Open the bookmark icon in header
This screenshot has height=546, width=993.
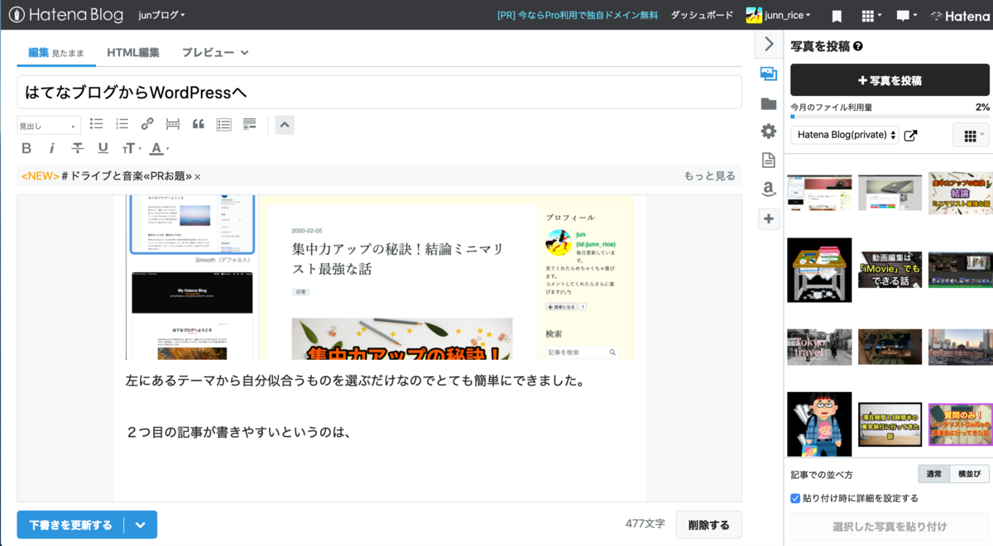tap(837, 16)
